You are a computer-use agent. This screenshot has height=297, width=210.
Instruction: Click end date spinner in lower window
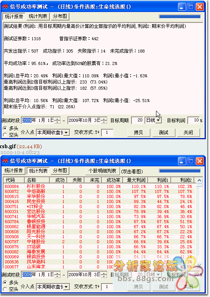(x=104, y=275)
